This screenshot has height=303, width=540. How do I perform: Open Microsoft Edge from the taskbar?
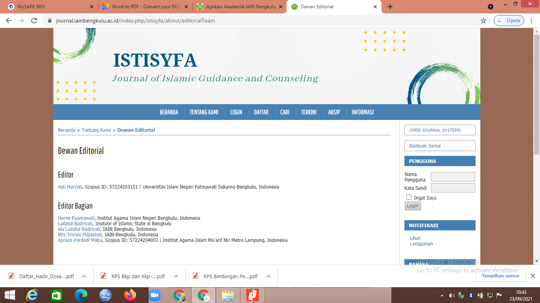pos(81,295)
